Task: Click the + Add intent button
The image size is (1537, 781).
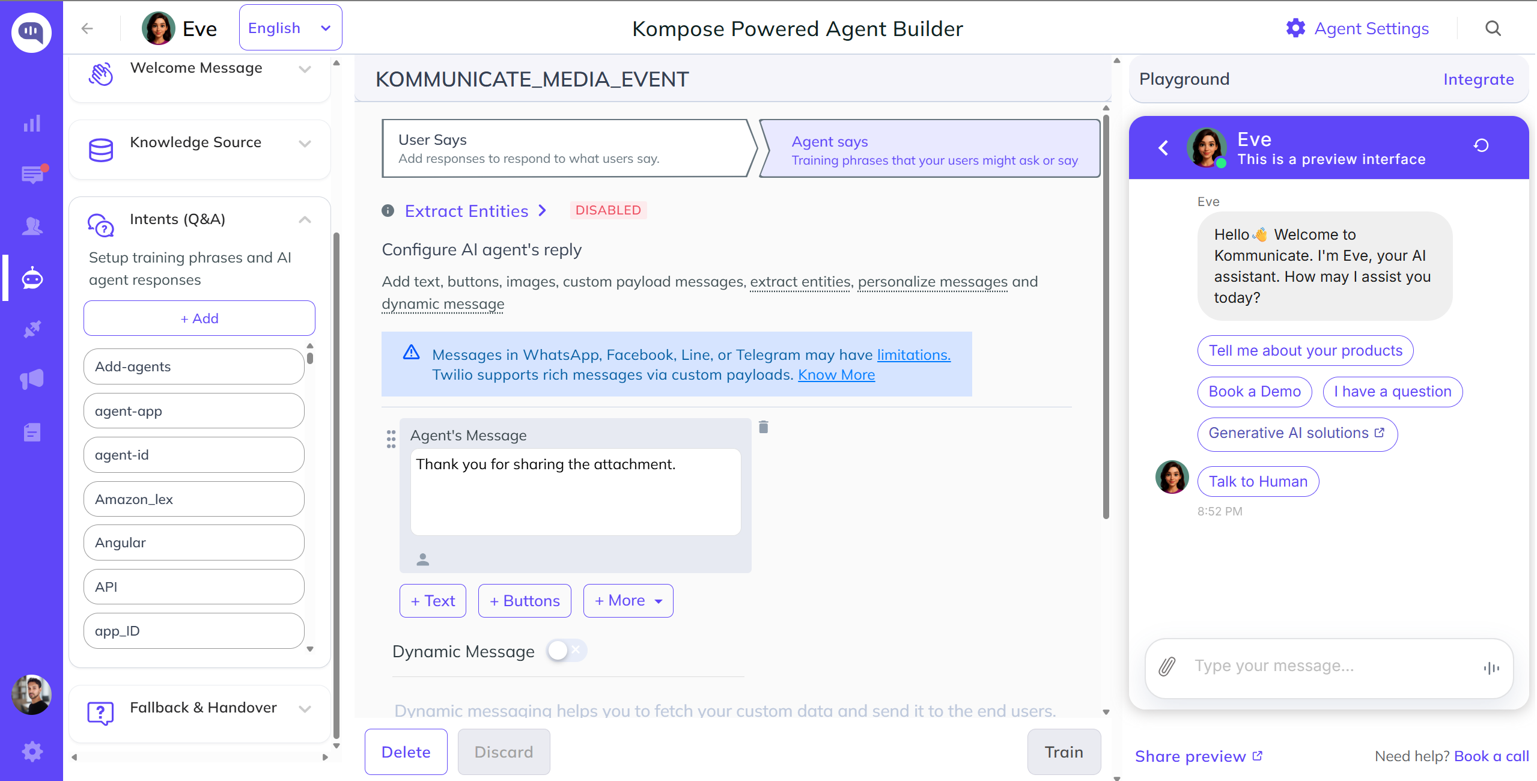Action: pyautogui.click(x=199, y=318)
